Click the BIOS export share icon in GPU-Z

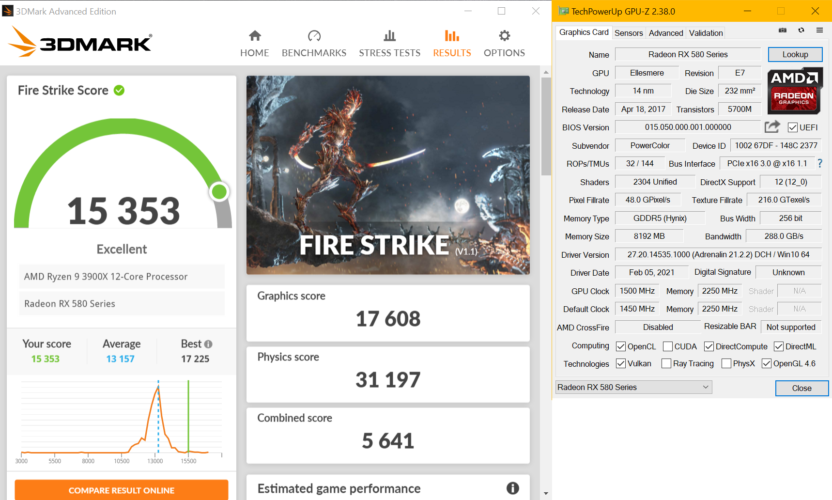[x=772, y=127]
